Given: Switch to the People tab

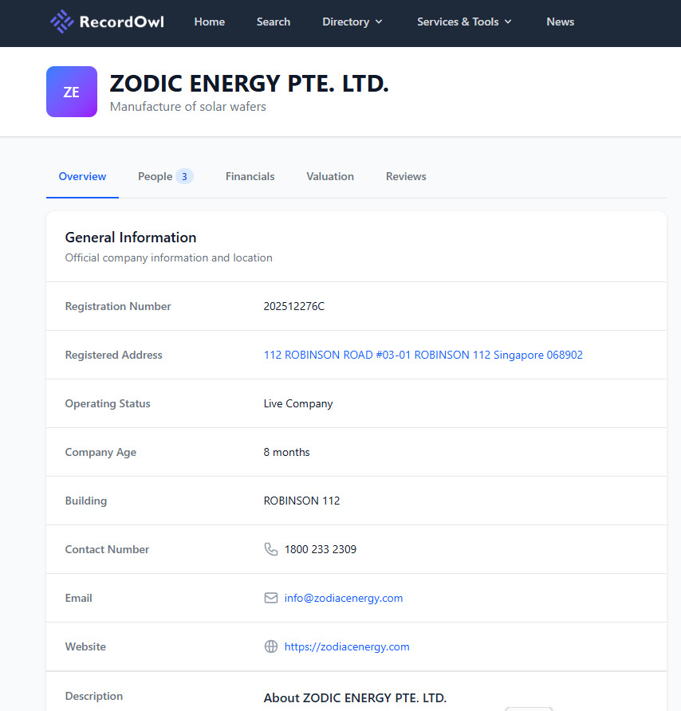Looking at the screenshot, I should pos(165,176).
